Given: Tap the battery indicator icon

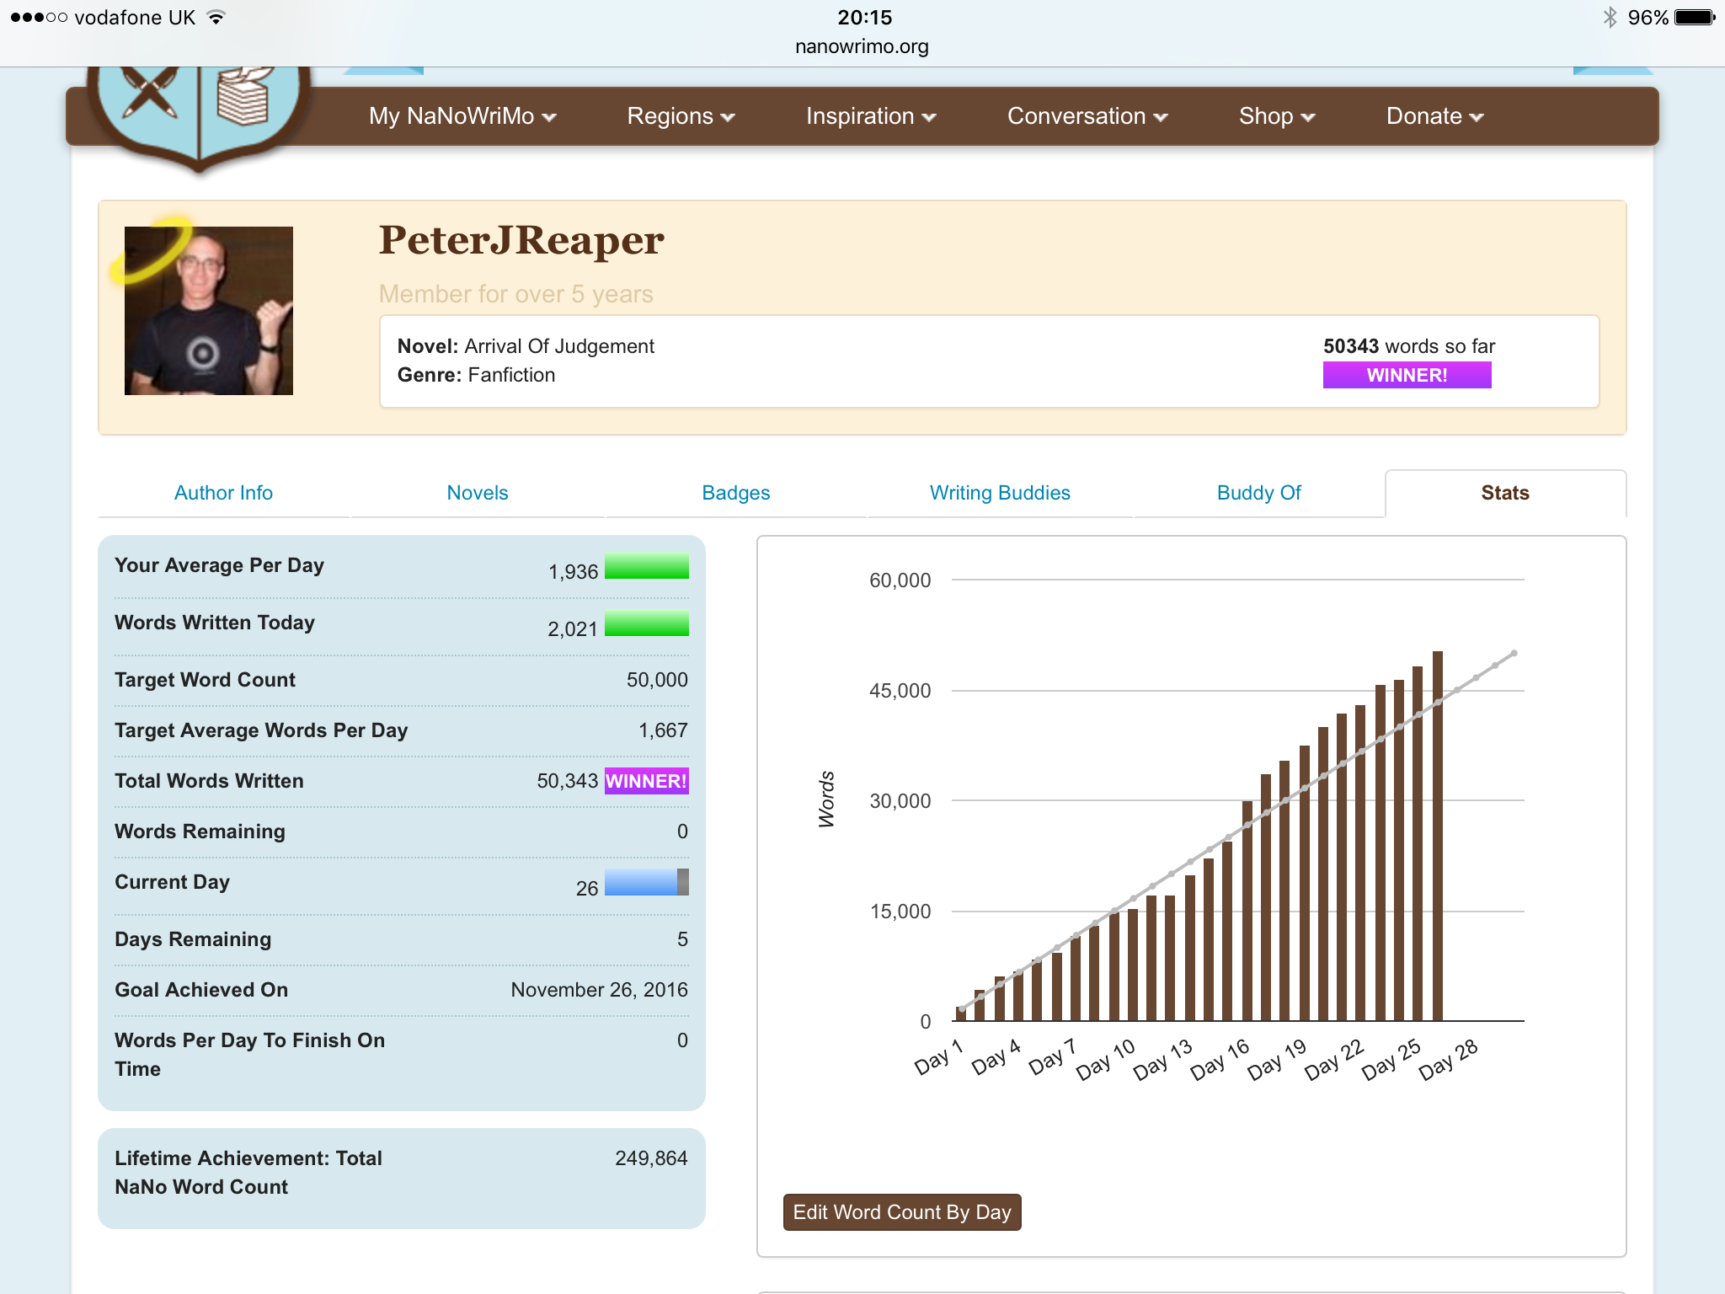Looking at the screenshot, I should coord(1695,17).
